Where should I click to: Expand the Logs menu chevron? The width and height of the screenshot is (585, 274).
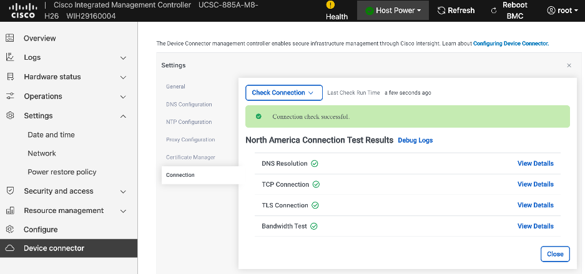click(x=124, y=58)
